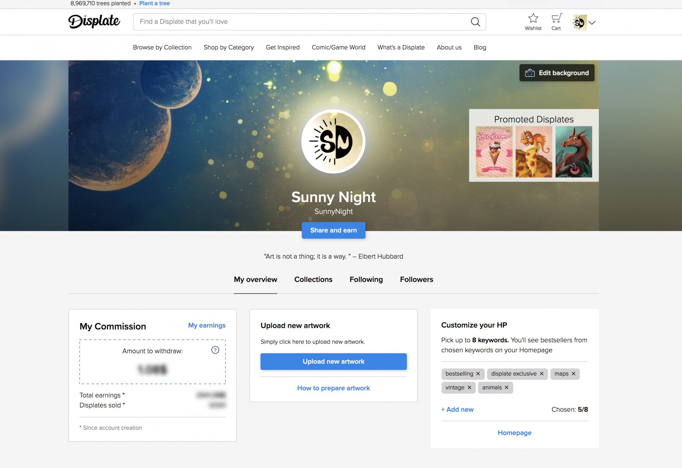Click the Edit background button
The height and width of the screenshot is (468, 682).
coord(557,73)
